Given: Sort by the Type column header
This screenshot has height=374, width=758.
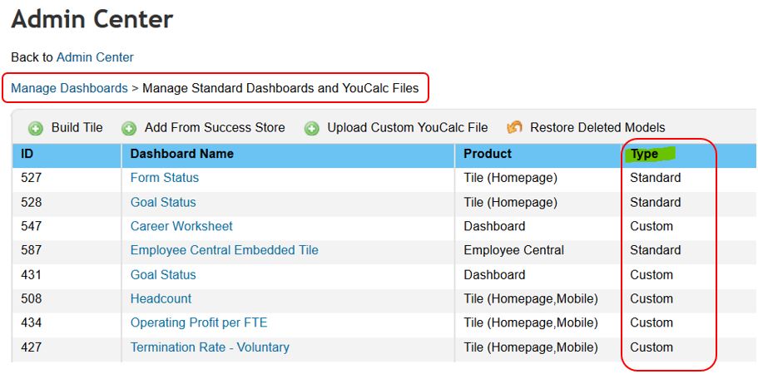Looking at the screenshot, I should pos(644,154).
